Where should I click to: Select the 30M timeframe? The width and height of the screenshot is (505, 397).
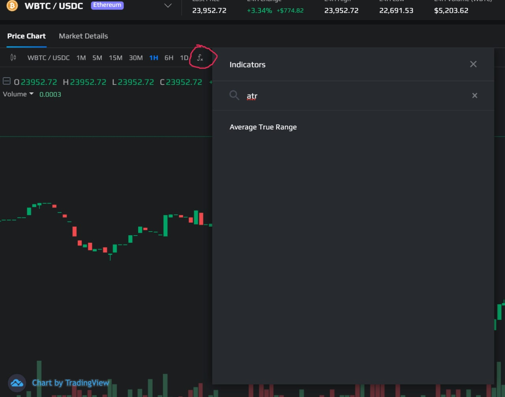click(x=136, y=58)
